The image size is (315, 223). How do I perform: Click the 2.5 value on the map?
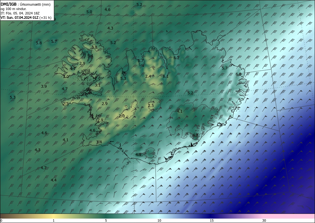[151, 105]
